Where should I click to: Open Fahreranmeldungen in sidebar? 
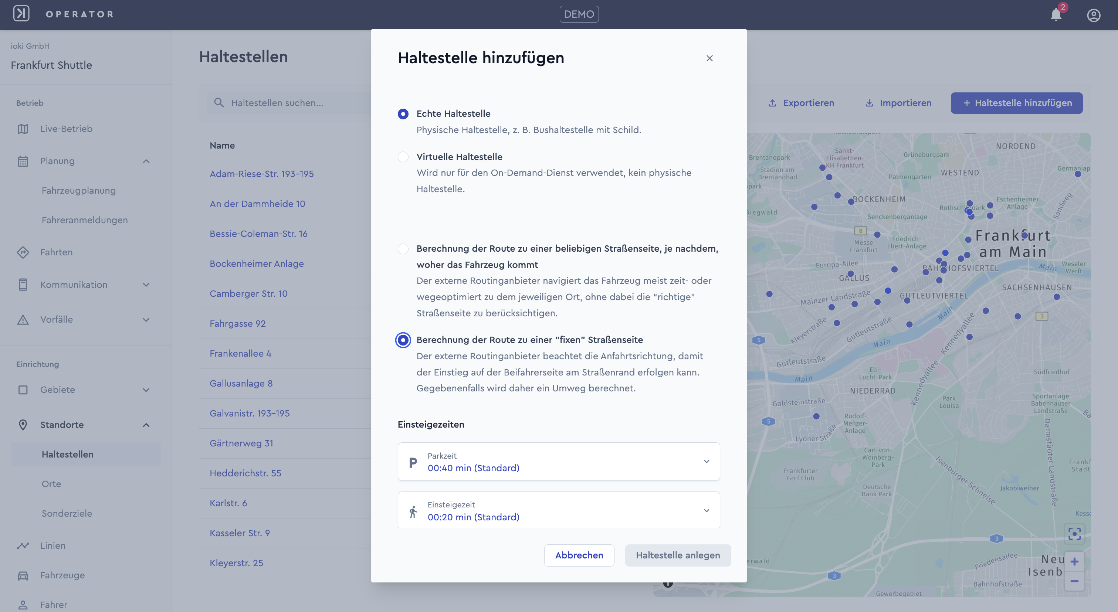tap(85, 220)
